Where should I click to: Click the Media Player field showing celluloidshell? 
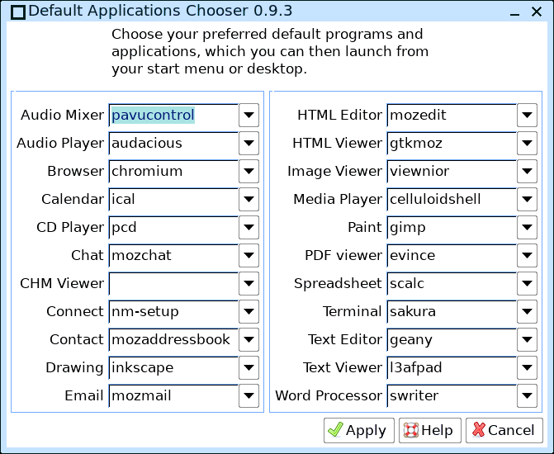(452, 199)
